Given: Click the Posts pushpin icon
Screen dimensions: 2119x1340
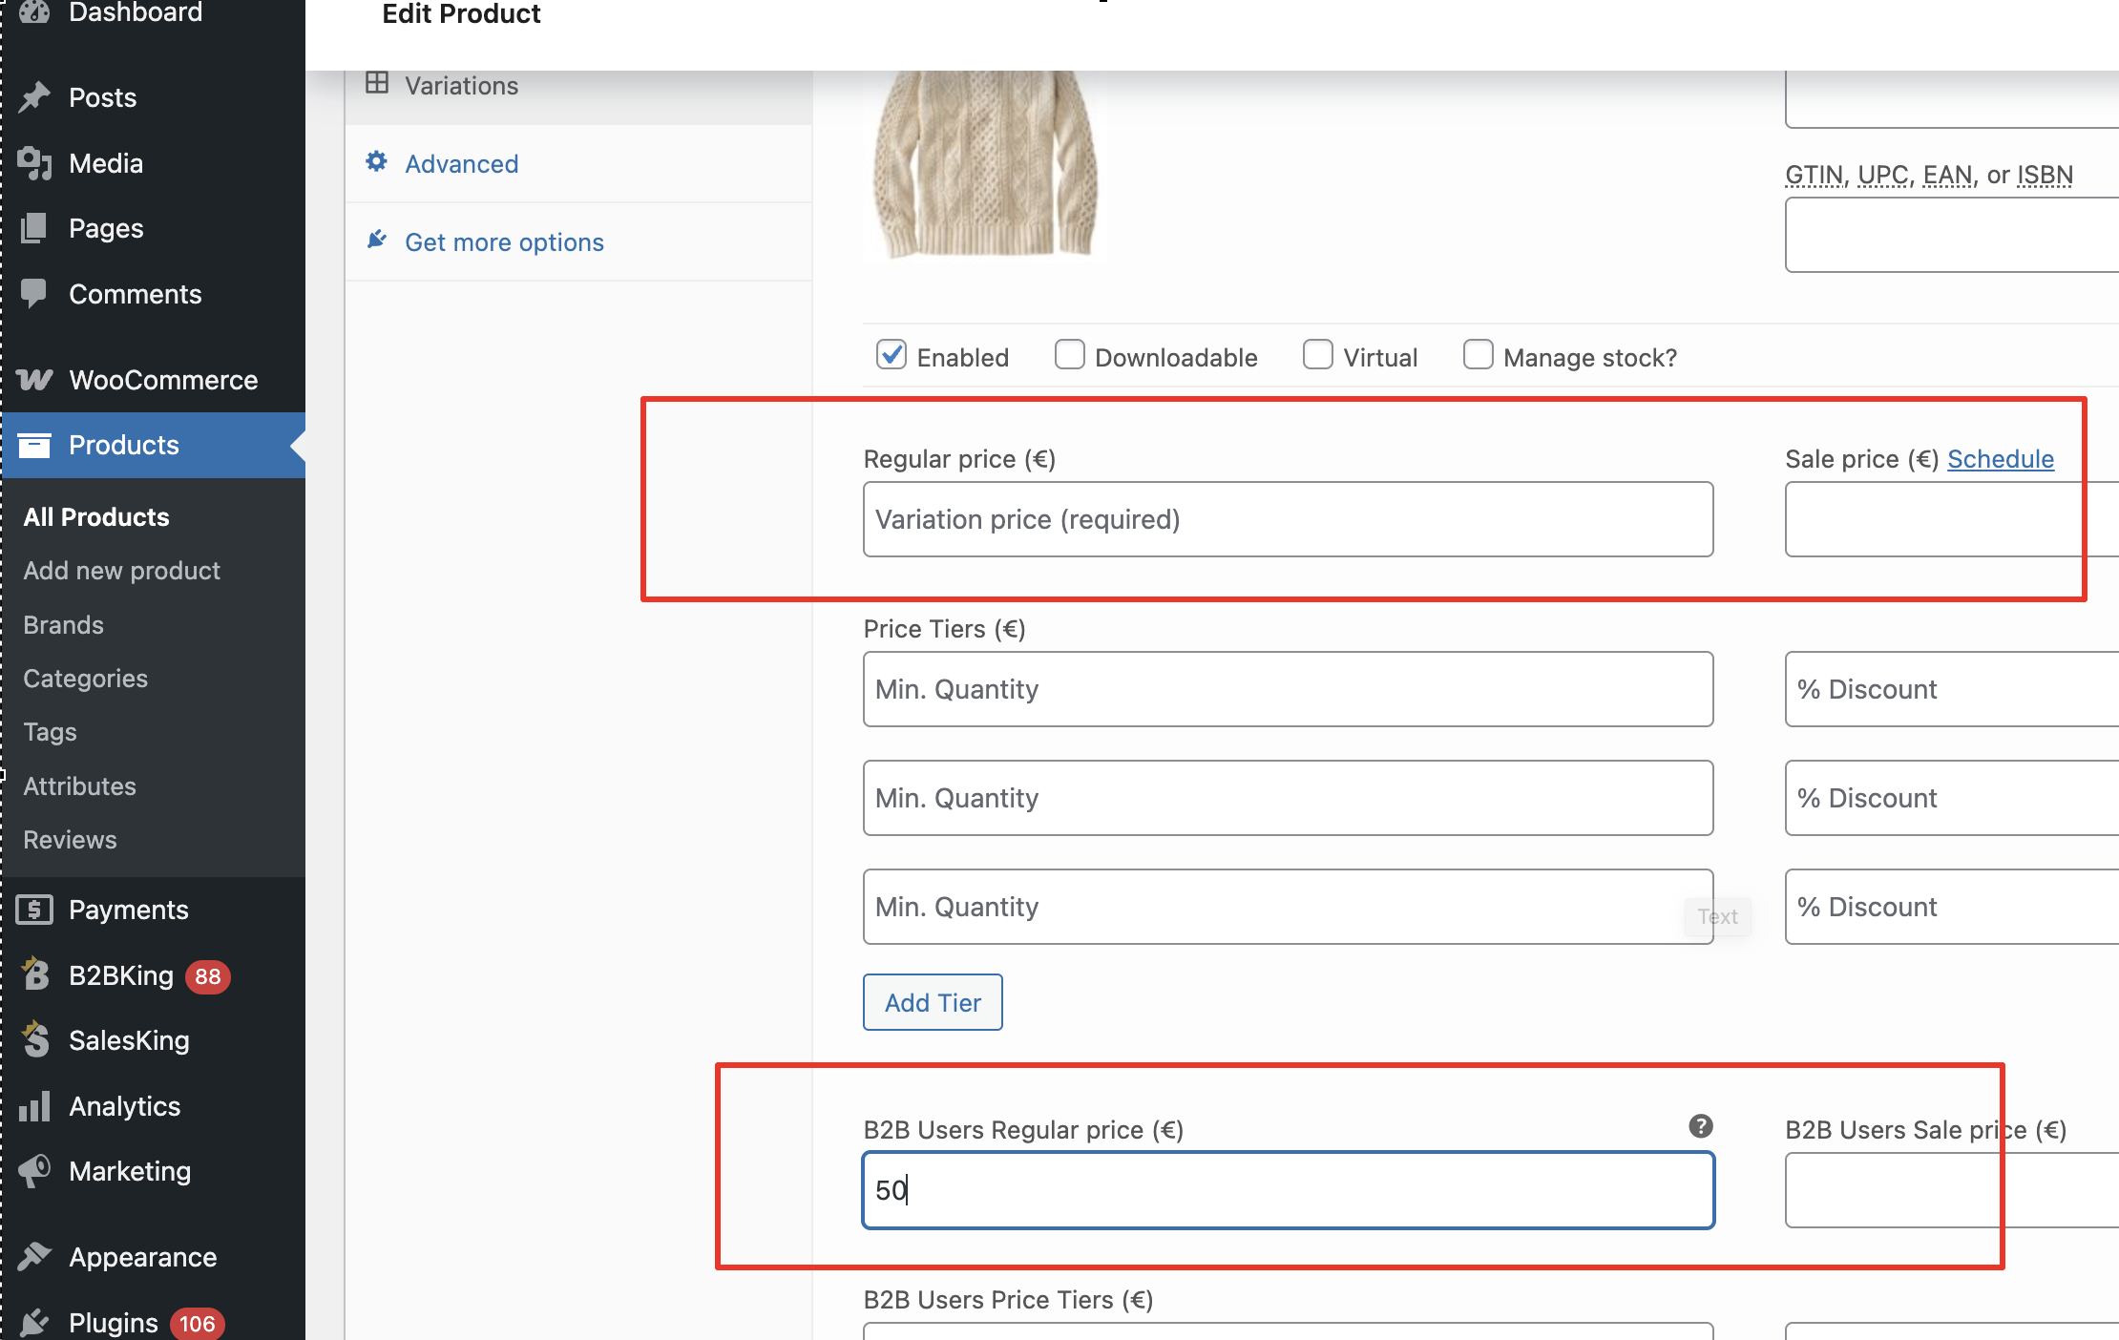Looking at the screenshot, I should (35, 97).
